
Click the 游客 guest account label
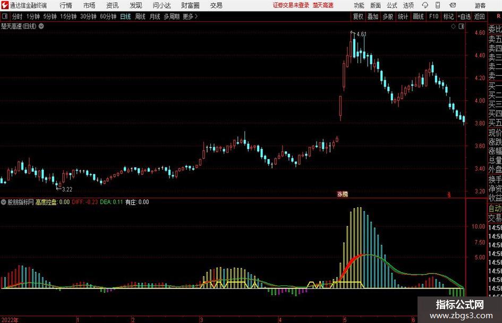[x=480, y=5]
